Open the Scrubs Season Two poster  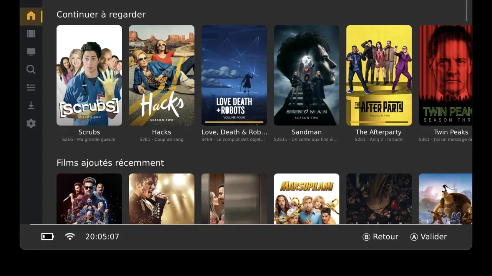(x=89, y=76)
